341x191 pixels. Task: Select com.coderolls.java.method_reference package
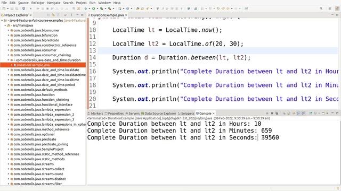[x=42, y=129]
